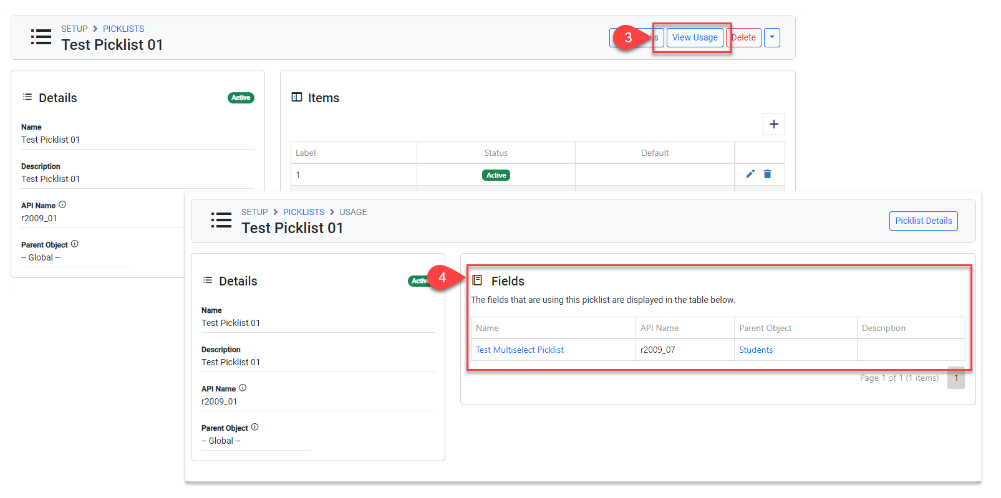
Task: Click the View Usage button
Action: click(695, 37)
